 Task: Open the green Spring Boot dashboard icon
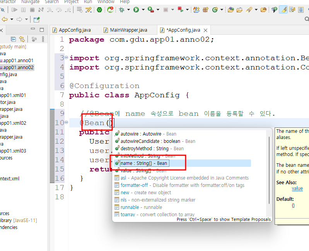coord(99,9)
